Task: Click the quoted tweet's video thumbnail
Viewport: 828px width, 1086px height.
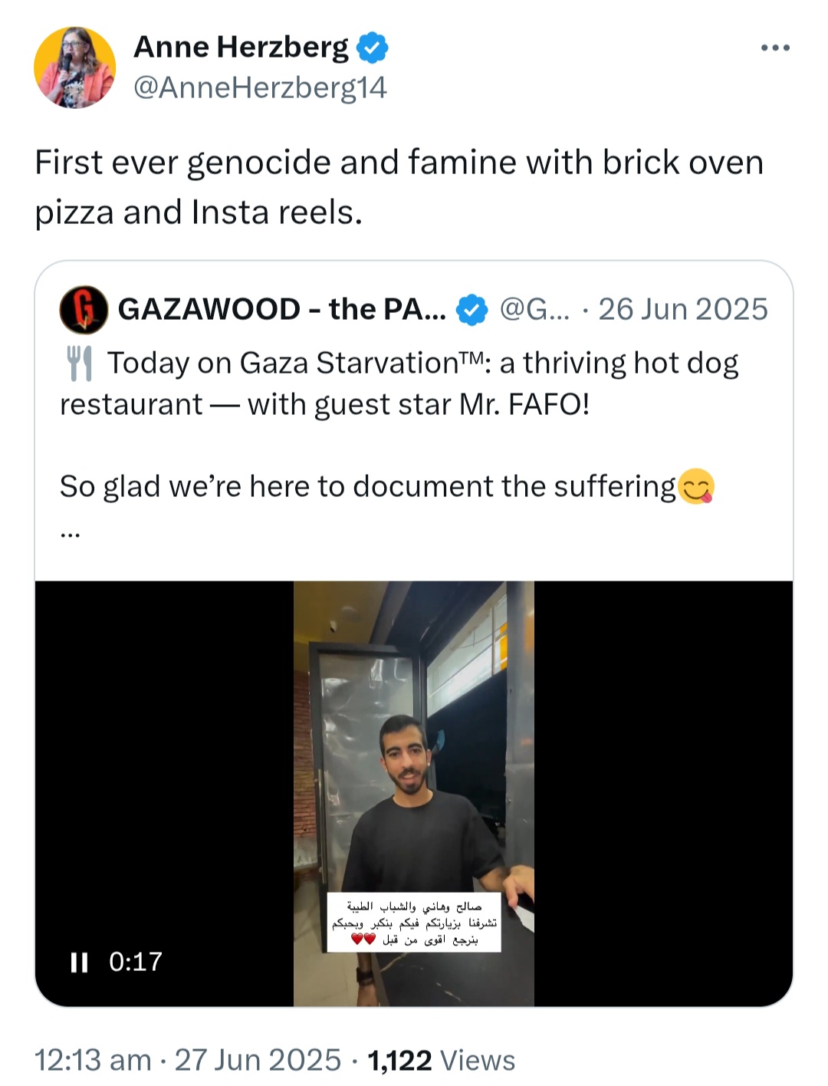Action: point(414,793)
